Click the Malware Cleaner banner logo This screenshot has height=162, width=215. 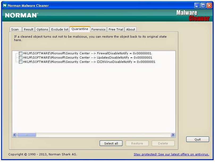[x=193, y=15]
